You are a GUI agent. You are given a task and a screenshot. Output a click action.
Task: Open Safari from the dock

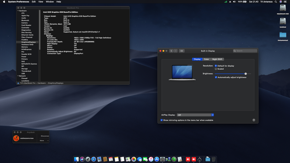[x=93, y=159]
